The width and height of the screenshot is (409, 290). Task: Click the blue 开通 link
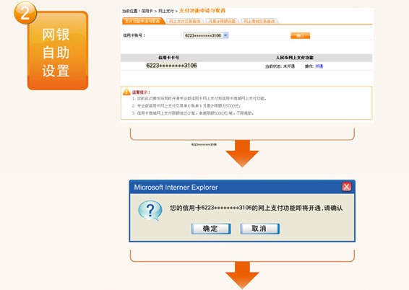319,66
